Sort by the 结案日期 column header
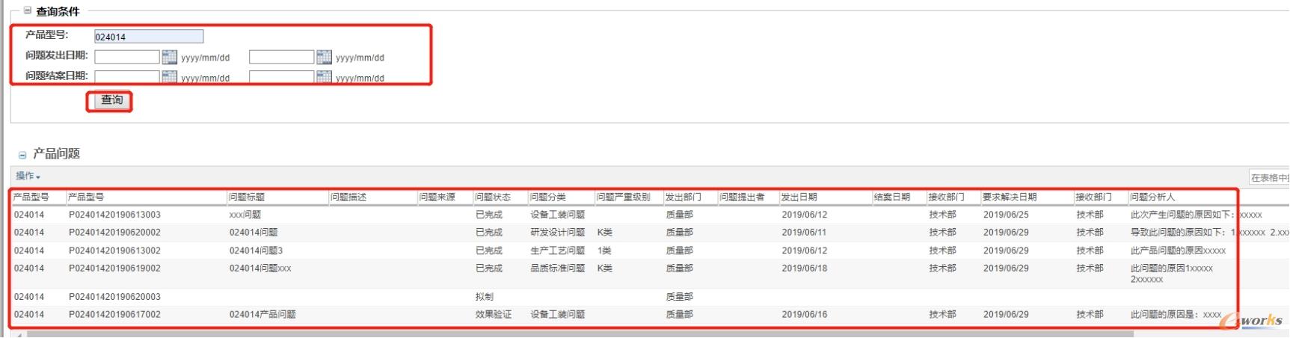 click(892, 197)
